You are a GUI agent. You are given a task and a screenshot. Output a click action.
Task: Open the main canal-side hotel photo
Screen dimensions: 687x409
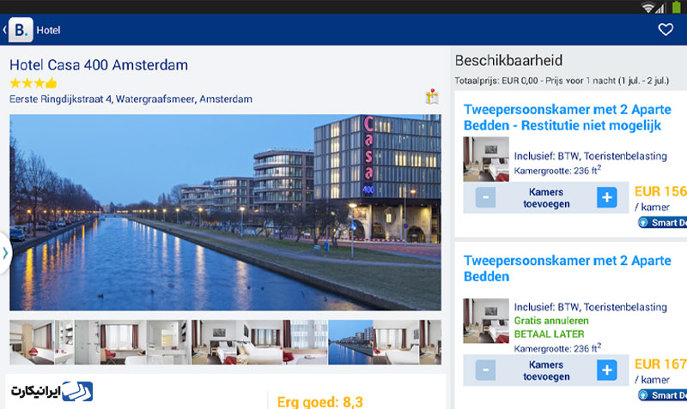(225, 213)
